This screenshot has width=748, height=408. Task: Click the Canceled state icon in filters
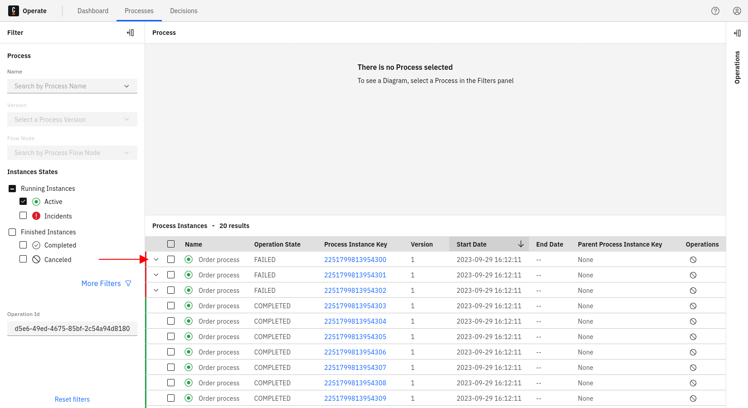36,259
